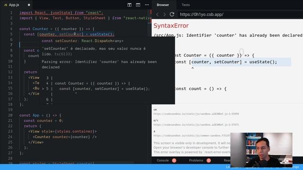This screenshot has height=170, width=303.
Task: Click line number 20 in gutter
Action: point(10,115)
